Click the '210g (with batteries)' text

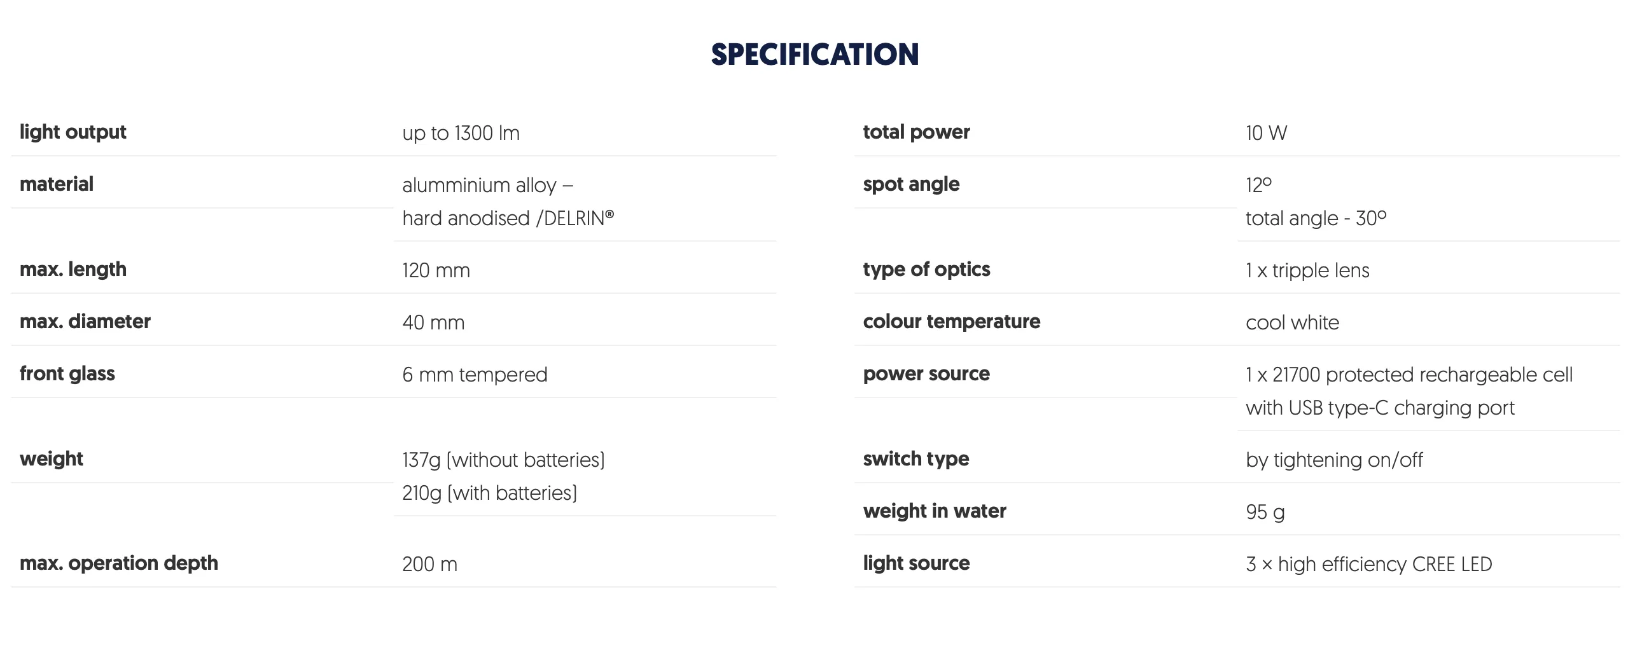tap(490, 493)
